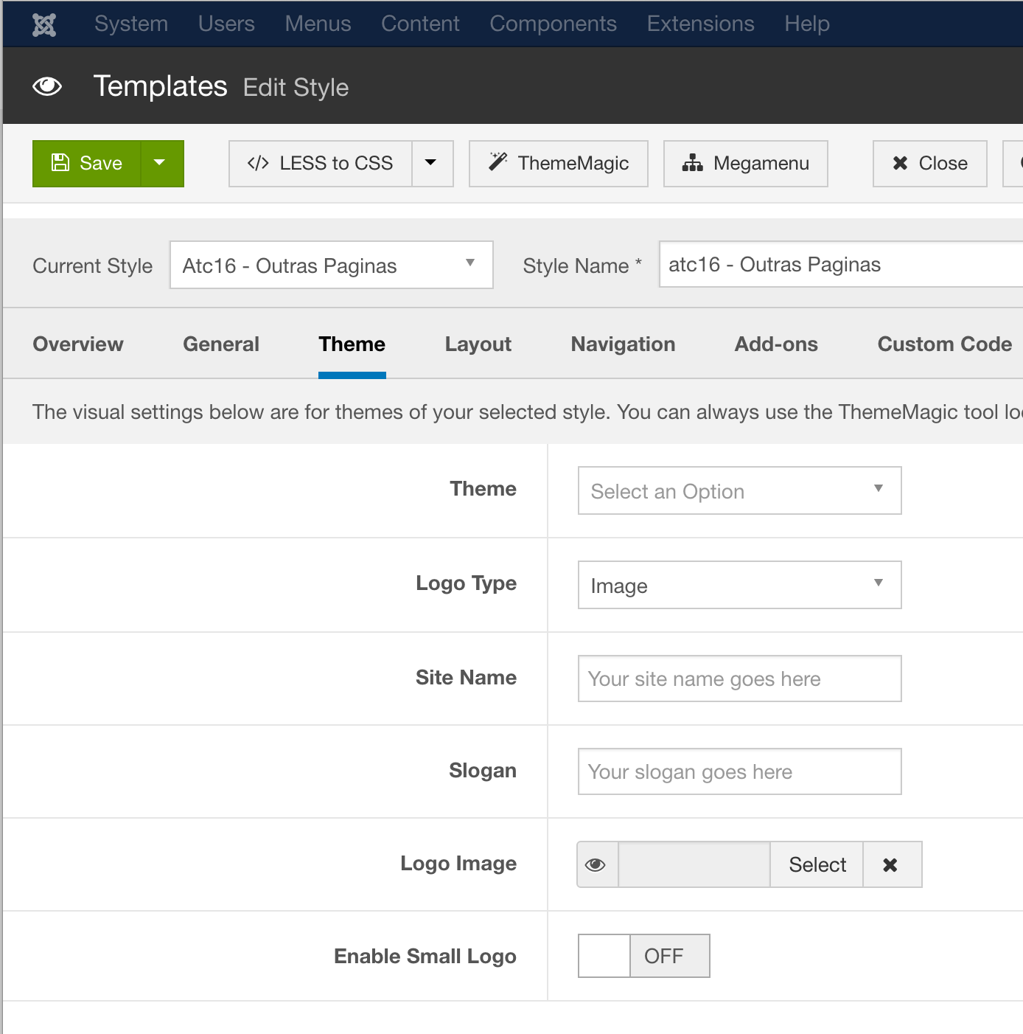Close the style editor

[929, 164]
